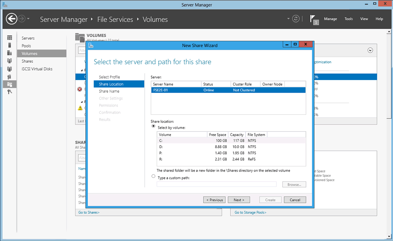Select the R: ReFS volume row
This screenshot has width=393, height=241.
[231, 159]
